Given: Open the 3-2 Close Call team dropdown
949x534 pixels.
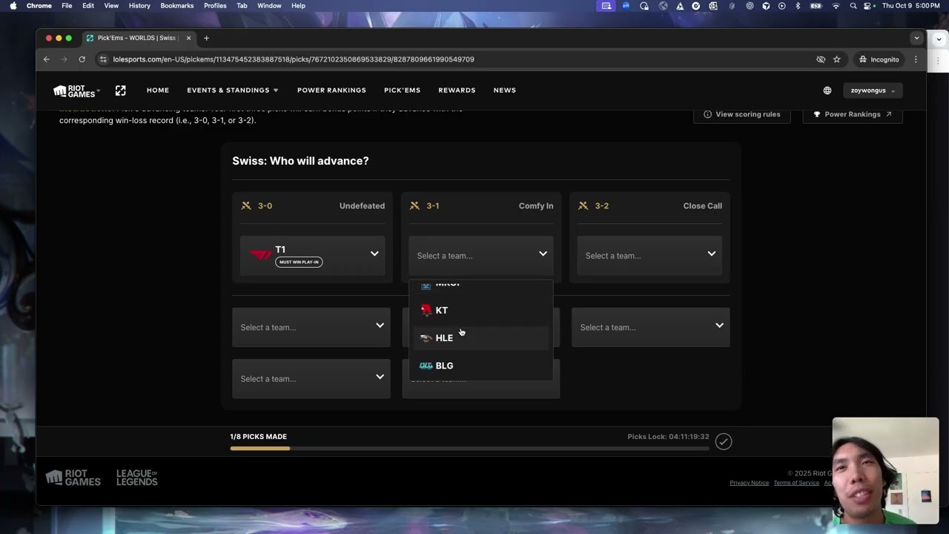Looking at the screenshot, I should click(x=649, y=255).
